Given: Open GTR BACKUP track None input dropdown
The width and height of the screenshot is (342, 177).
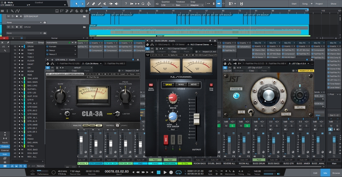Looking at the screenshot, I should (x=24, y=22).
